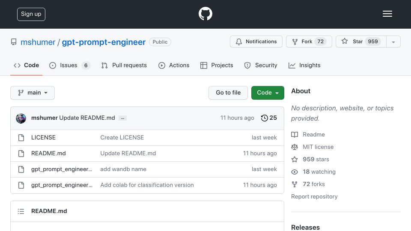View the 72 forks link
This screenshot has height=231, width=411.
point(314,184)
